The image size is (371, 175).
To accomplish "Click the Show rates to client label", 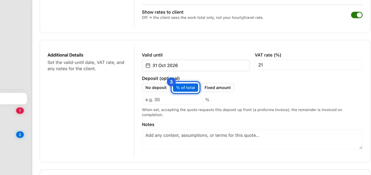I will coord(163,12).
